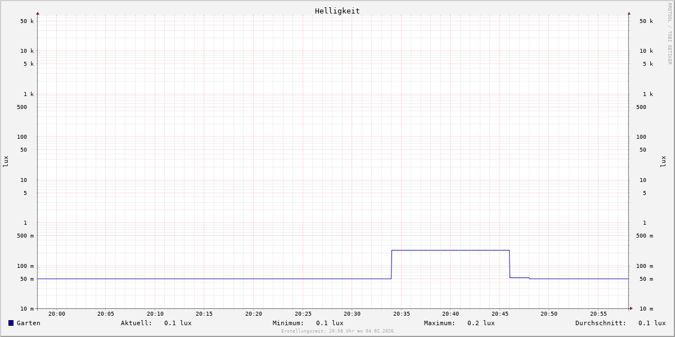The image size is (675, 337).
Task: Click the '500' label on left axis
Action: pyautogui.click(x=22, y=107)
